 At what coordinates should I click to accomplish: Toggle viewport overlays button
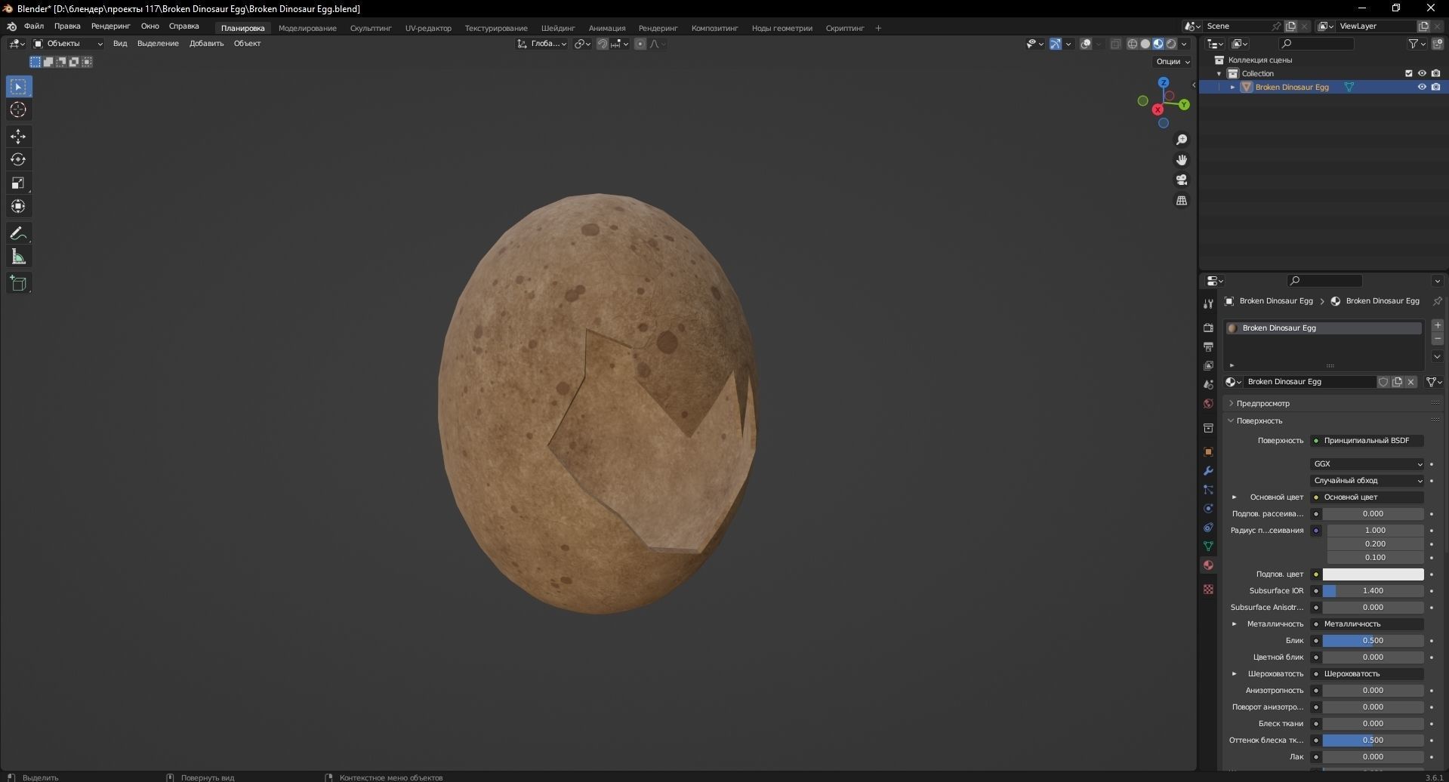pyautogui.click(x=1086, y=44)
